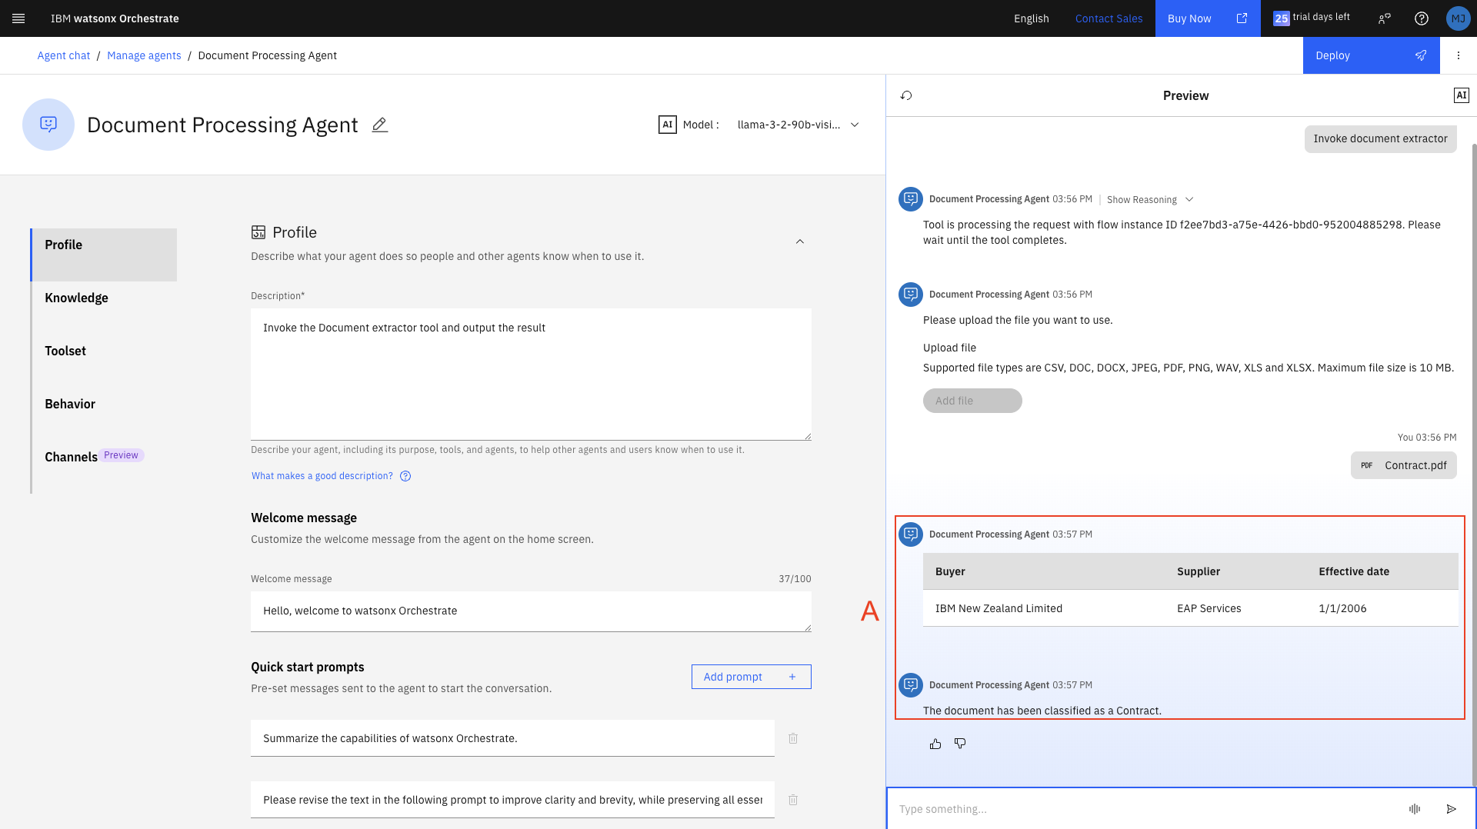This screenshot has height=829, width=1477.
Task: Click the pencil icon to rename agent
Action: click(x=379, y=125)
